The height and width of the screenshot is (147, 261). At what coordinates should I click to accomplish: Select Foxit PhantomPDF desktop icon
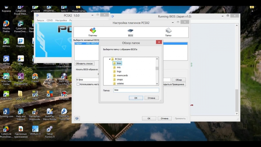[x=21, y=78]
